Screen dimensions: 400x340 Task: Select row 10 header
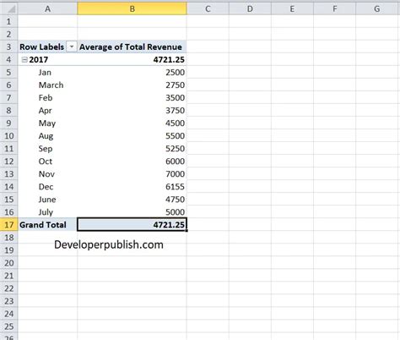(x=9, y=136)
